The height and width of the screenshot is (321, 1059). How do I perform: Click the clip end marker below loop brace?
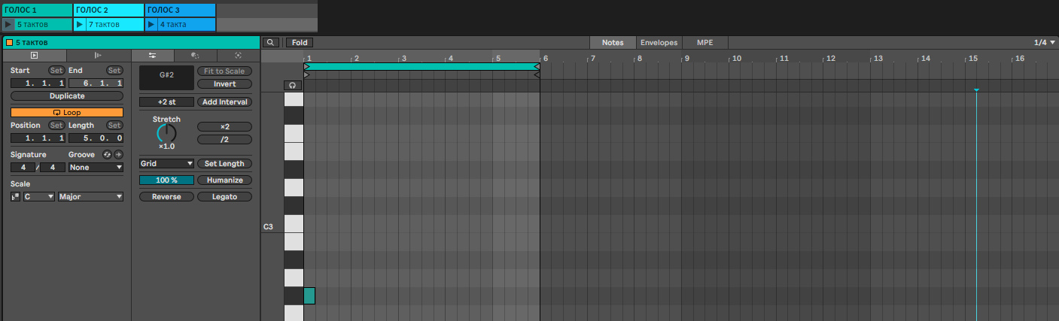[x=537, y=74]
